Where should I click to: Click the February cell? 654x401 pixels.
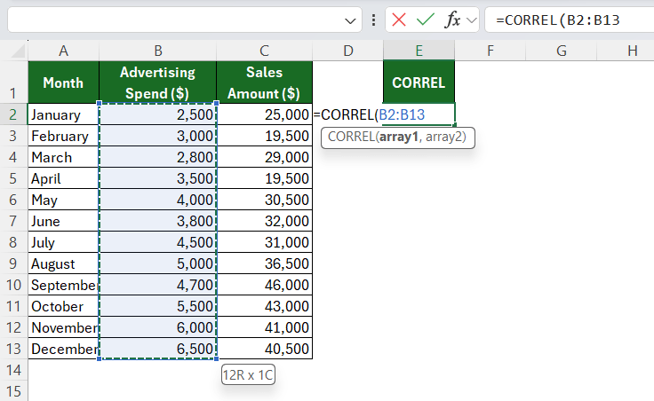63,136
